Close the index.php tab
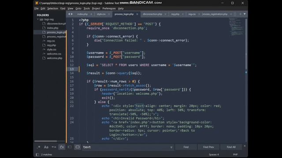This screenshot has height=158, width=282. 91,14
